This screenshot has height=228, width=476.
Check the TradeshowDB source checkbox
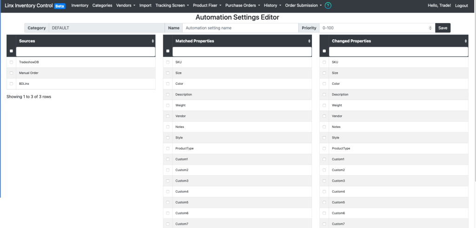point(11,62)
